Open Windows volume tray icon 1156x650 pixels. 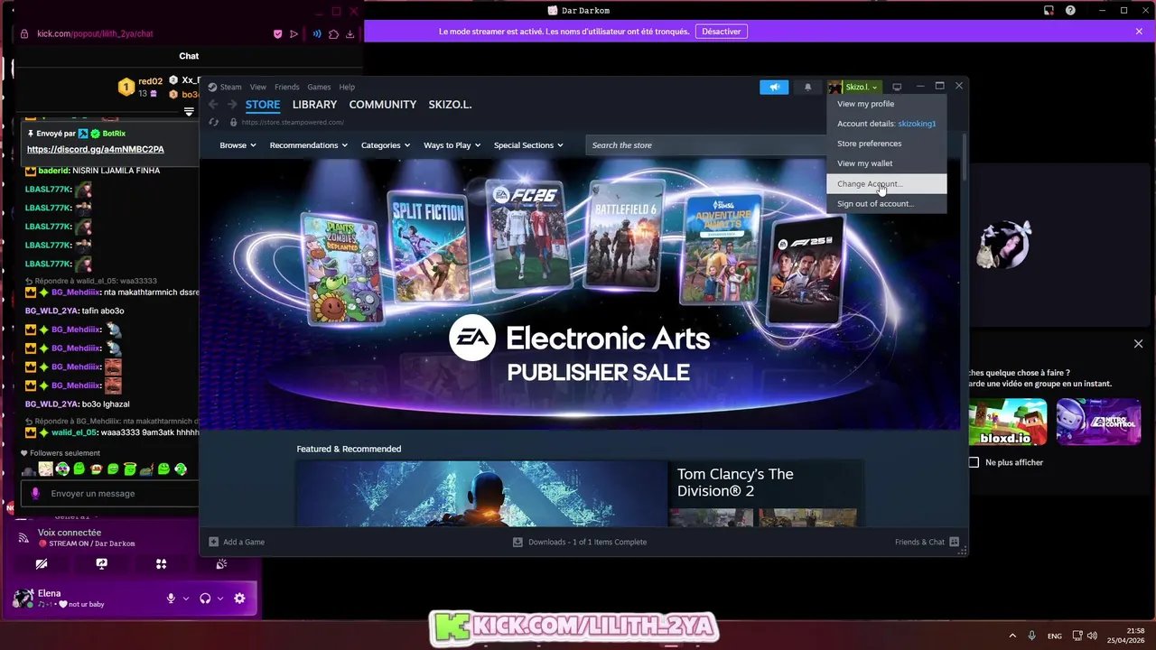[x=1093, y=636]
